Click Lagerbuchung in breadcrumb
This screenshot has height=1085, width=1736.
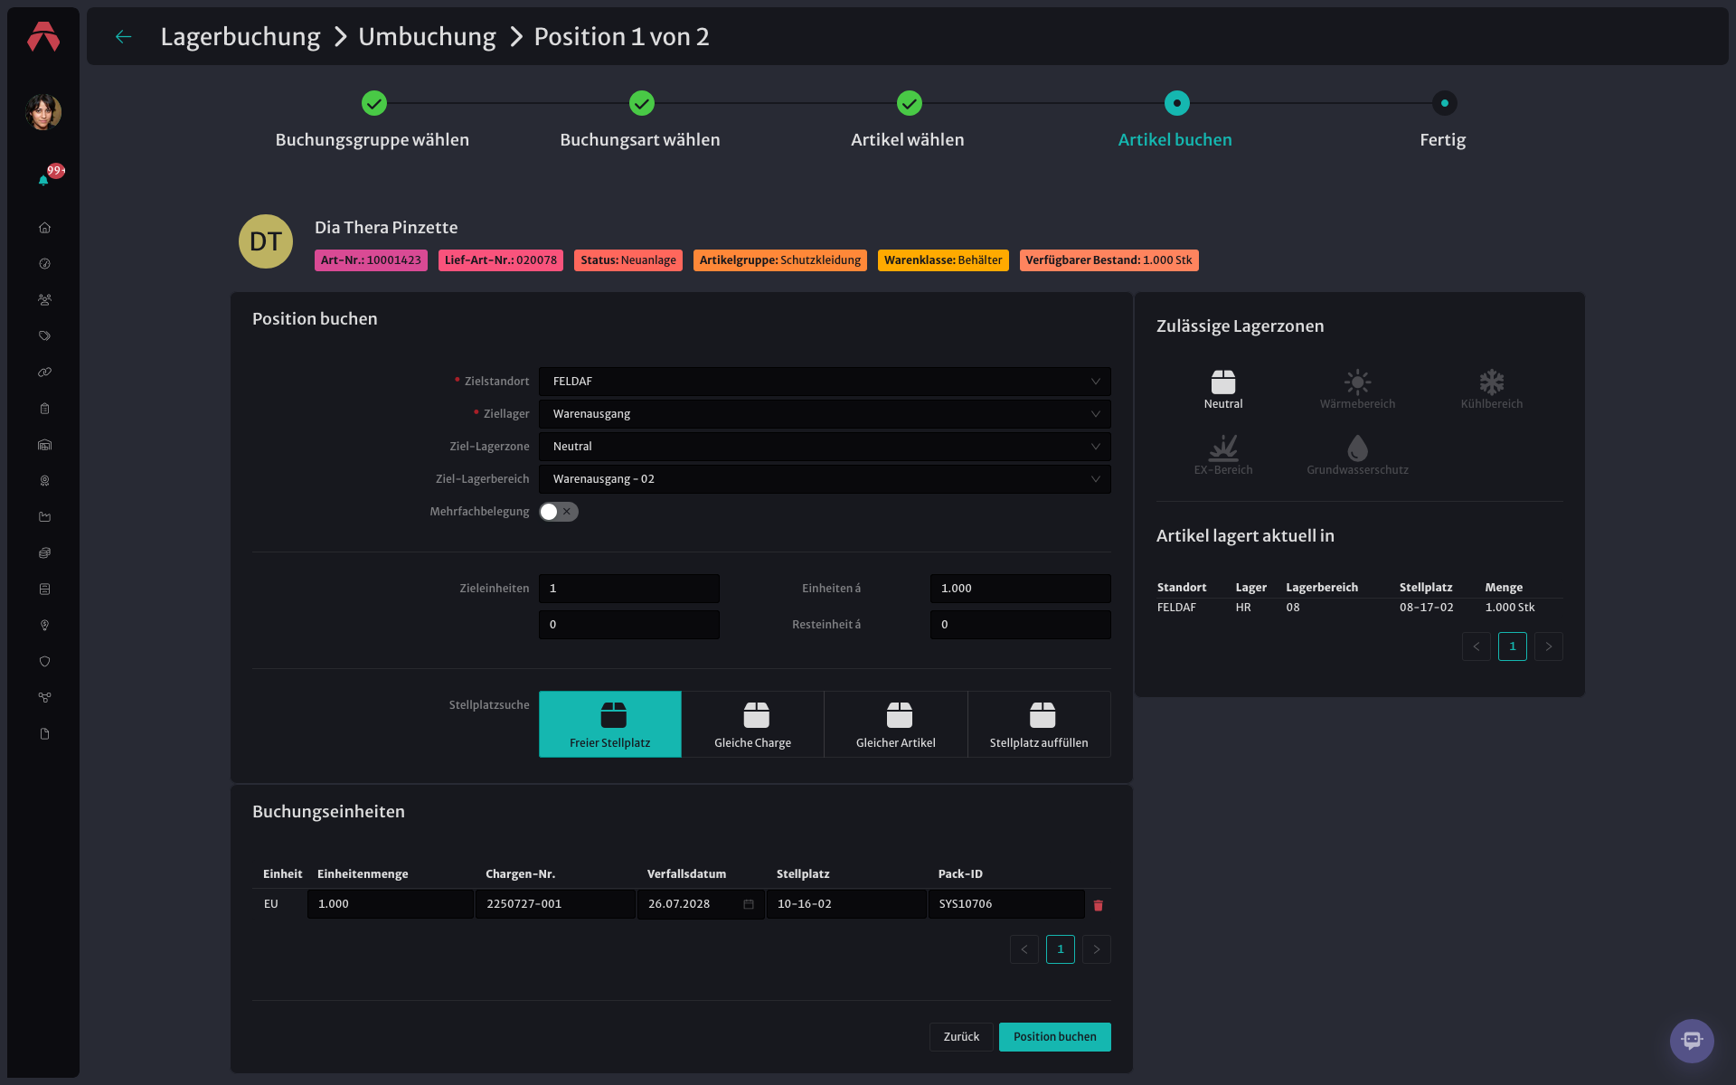click(x=241, y=36)
